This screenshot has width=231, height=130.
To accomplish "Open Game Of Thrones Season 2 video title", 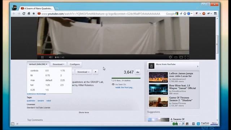I will click(181, 99).
